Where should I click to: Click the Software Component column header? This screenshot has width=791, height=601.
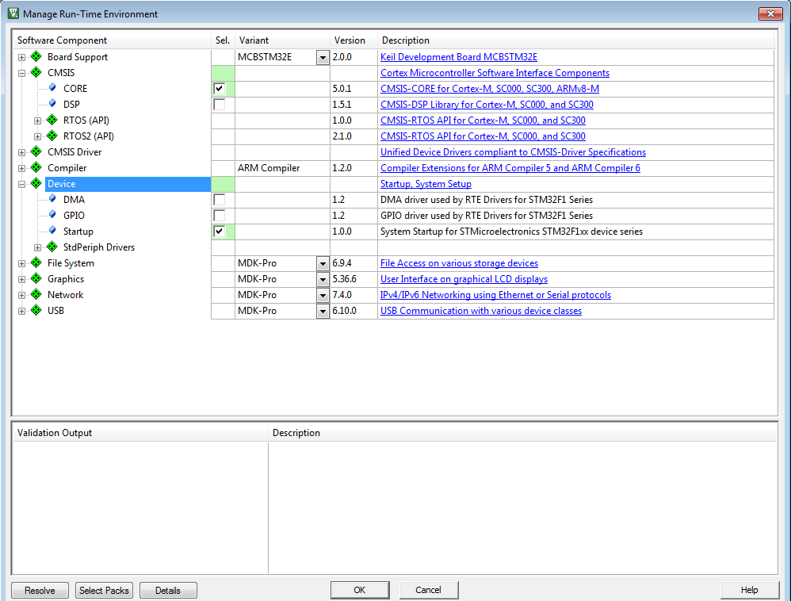click(x=112, y=40)
